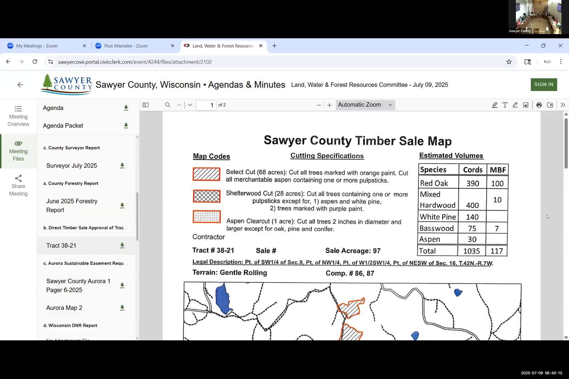Select the draw annotation tool
Image resolution: width=569 pixels, height=379 pixels.
pos(515,105)
